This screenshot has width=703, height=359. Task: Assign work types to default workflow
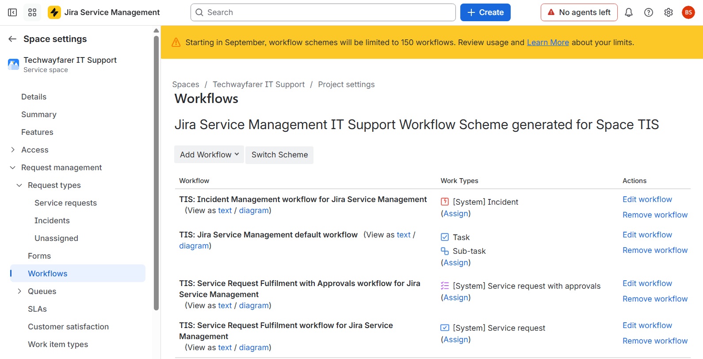(x=455, y=263)
